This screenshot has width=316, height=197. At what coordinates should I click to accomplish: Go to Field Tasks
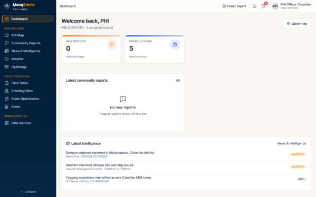pos(28,83)
